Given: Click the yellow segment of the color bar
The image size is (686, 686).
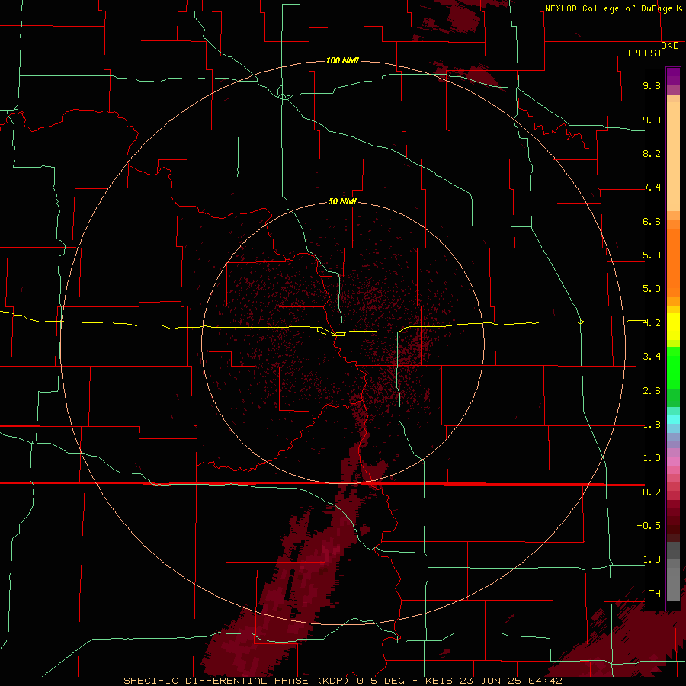Looking at the screenshot, I should [x=673, y=326].
